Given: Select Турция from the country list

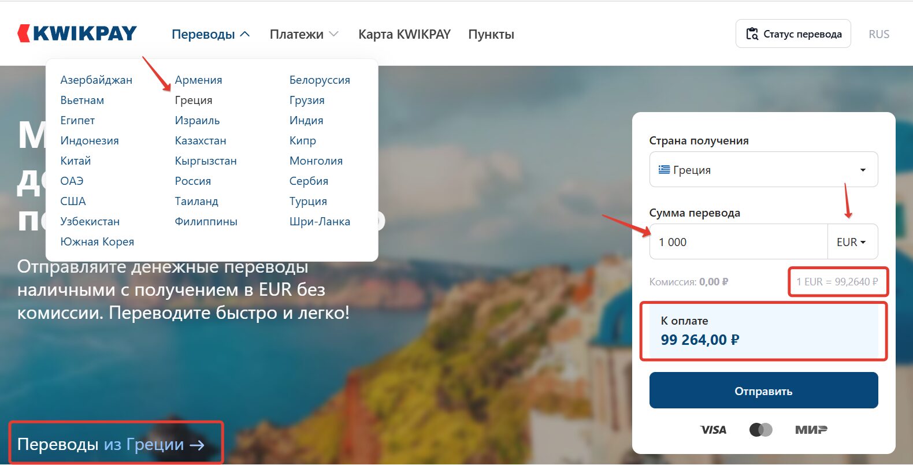Looking at the screenshot, I should click(x=308, y=201).
